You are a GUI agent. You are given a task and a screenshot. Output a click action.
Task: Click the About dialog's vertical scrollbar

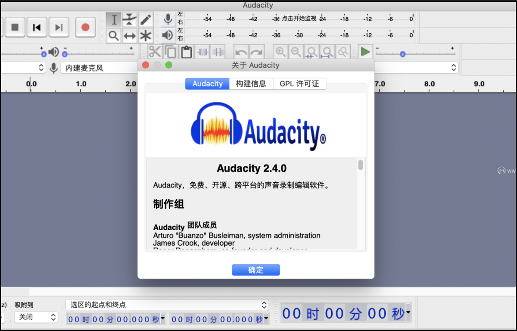tap(361, 203)
